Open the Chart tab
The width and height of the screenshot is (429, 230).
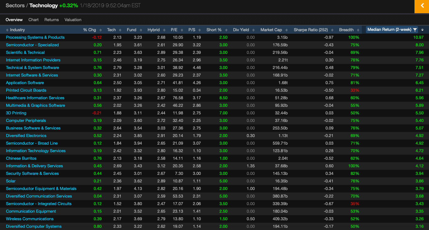pyautogui.click(x=33, y=20)
